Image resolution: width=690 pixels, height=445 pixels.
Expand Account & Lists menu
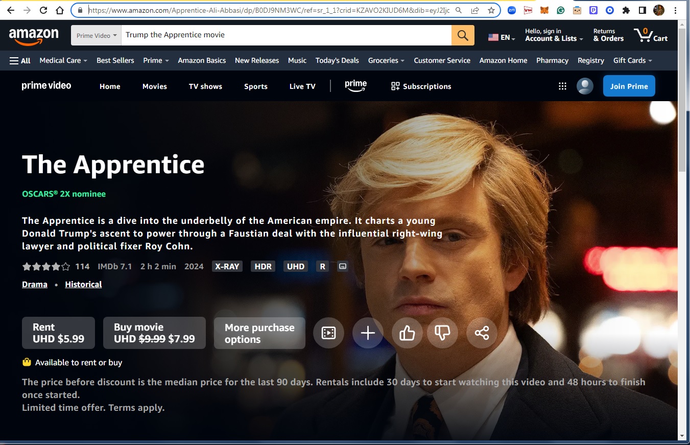coord(554,35)
